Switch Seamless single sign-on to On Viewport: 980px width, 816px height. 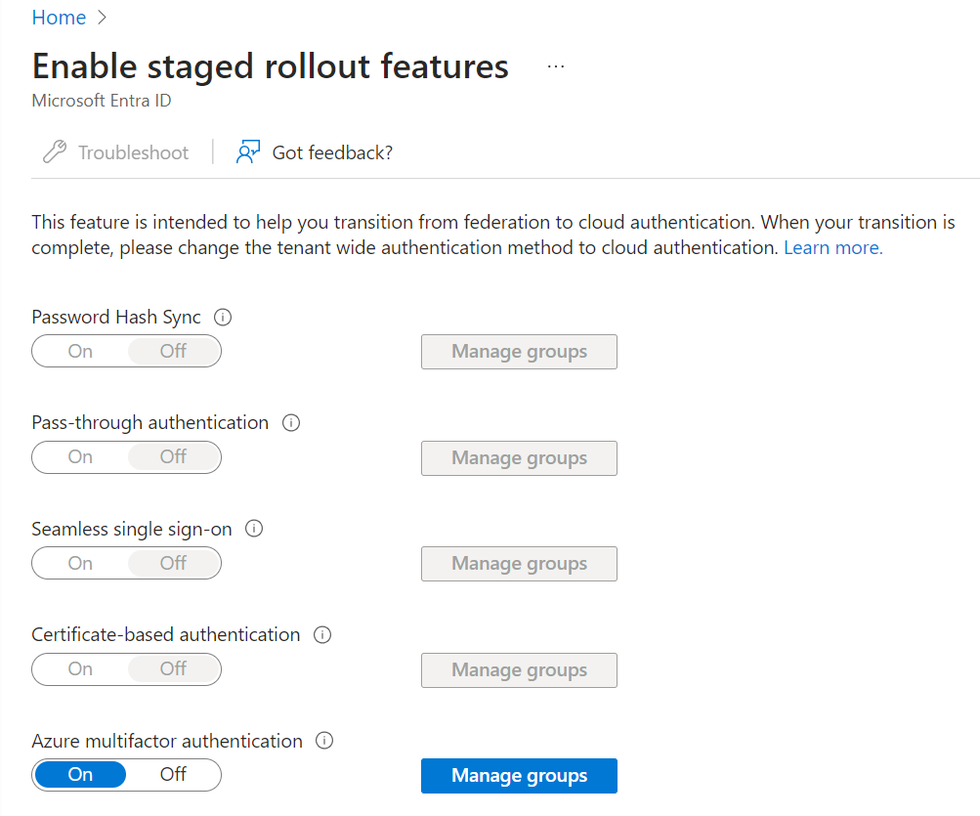click(81, 563)
